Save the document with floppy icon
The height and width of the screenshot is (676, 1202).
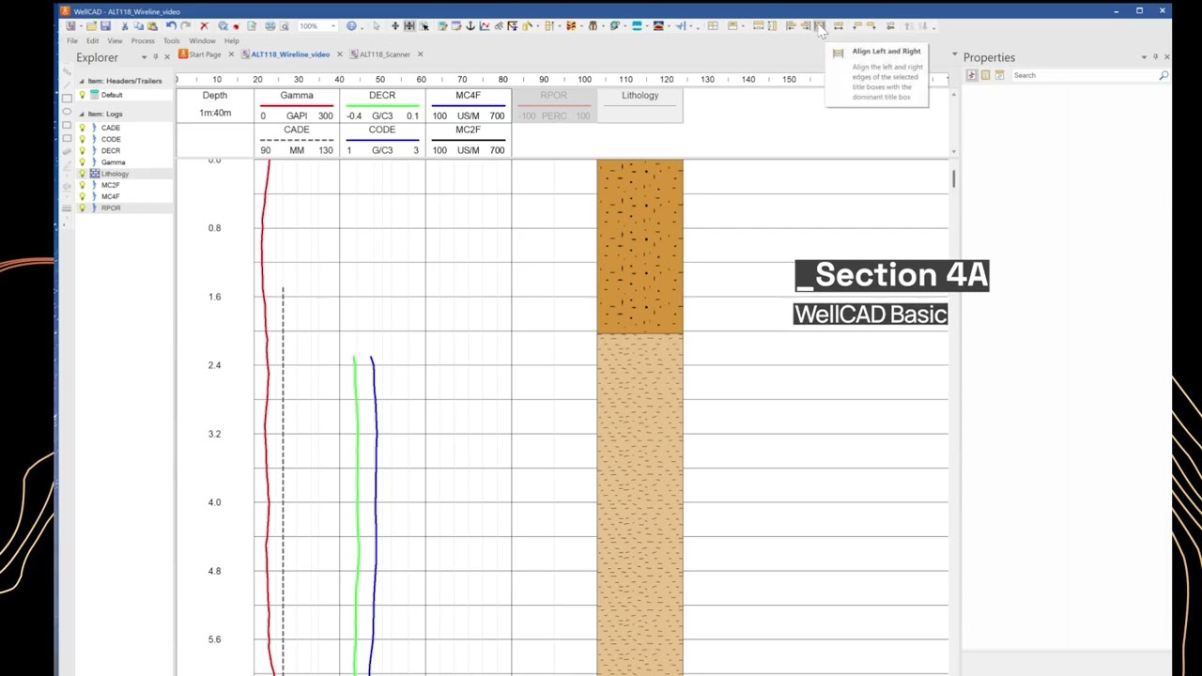(x=105, y=26)
